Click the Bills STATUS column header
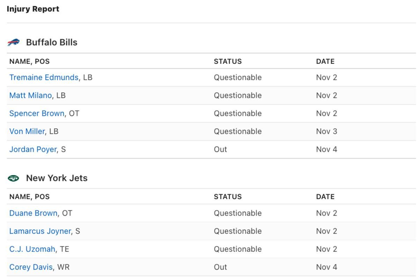419x280 pixels. pos(228,61)
